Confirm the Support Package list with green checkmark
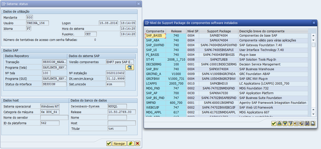The image size is (321, 149). click(x=274, y=123)
